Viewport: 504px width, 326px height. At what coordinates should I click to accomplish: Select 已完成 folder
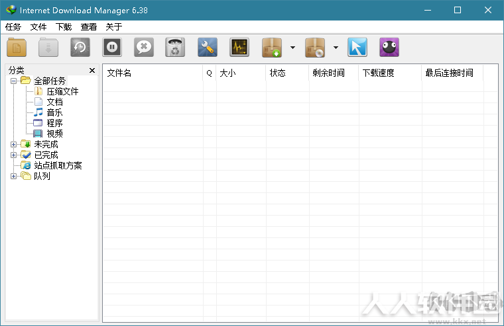point(46,155)
